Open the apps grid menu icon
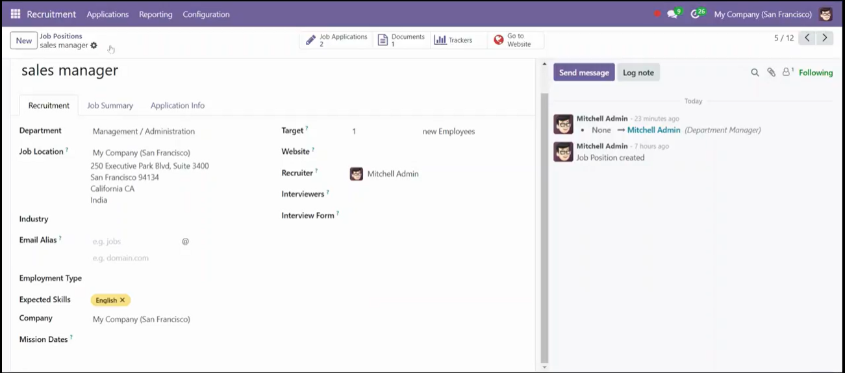The width and height of the screenshot is (845, 373). point(16,14)
